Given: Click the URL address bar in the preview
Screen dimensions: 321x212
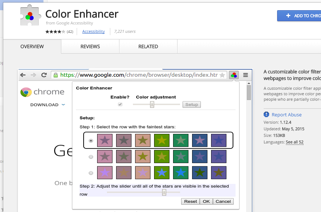Looking at the screenshot, I should point(139,75).
